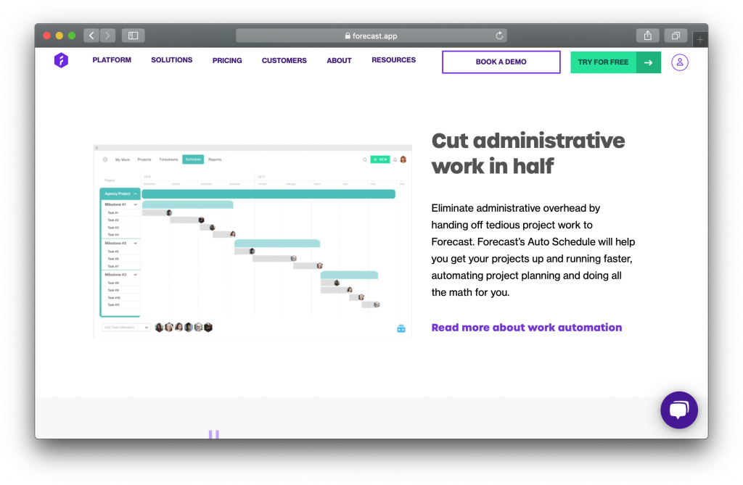Click the heading "Cut administrative work in half"
This screenshot has height=485, width=743.
coord(528,154)
